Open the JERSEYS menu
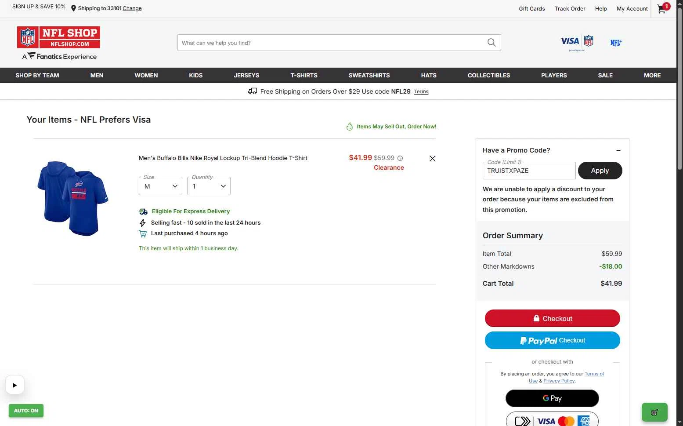The width and height of the screenshot is (683, 426). [x=246, y=75]
